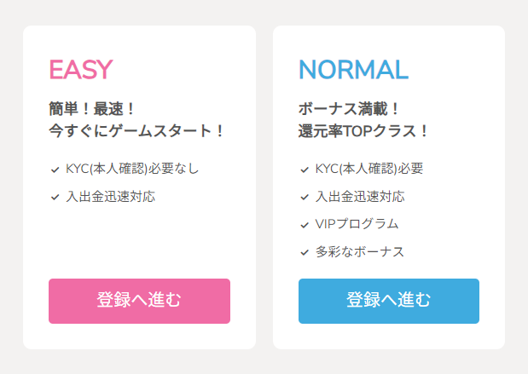Click checkmark icon beside 入出金迅速対応 in EASY card
This screenshot has width=528, height=374.
coord(55,198)
